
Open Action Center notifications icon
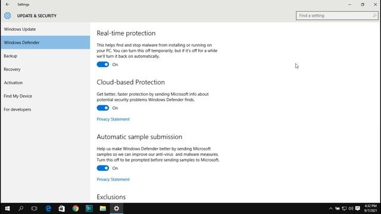pyautogui.click(x=358, y=209)
